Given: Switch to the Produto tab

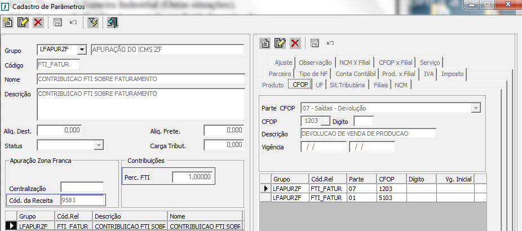Looking at the screenshot, I should [x=273, y=85].
